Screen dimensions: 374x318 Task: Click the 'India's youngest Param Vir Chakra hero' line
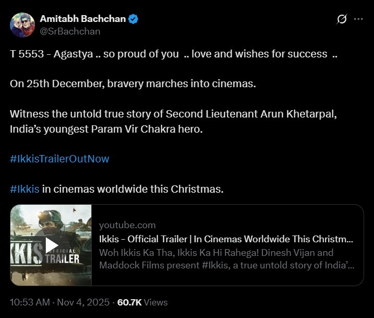click(106, 128)
